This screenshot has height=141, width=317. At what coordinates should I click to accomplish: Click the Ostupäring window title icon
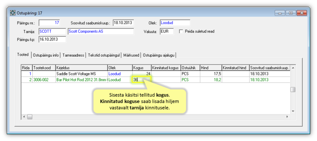tap(13, 13)
